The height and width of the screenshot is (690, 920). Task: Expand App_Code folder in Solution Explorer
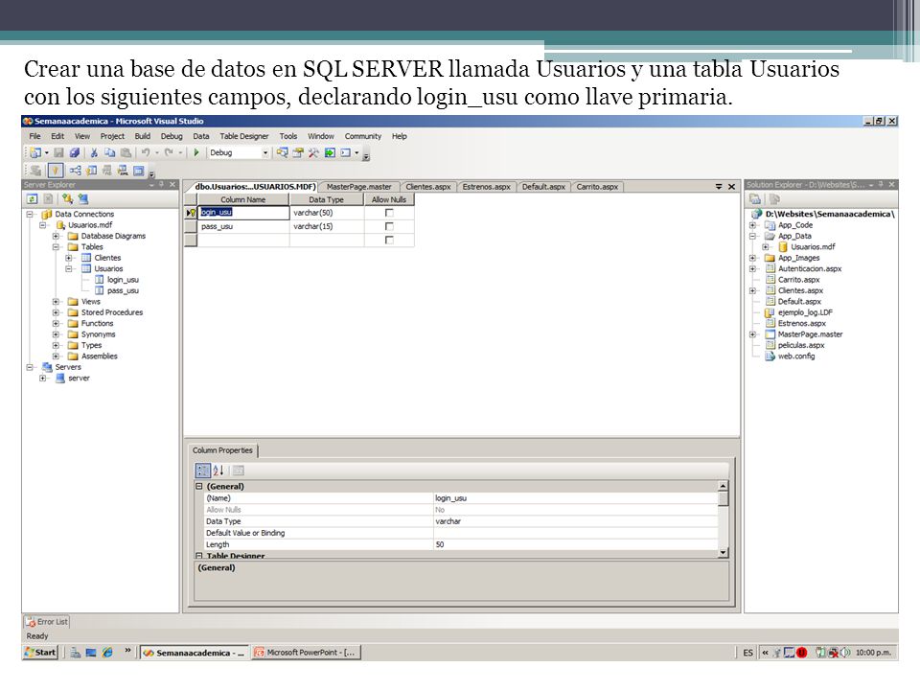pyautogui.click(x=753, y=225)
